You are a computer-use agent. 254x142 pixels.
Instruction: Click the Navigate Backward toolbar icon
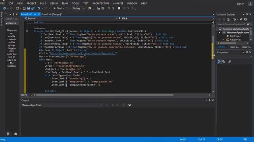[4, 8]
